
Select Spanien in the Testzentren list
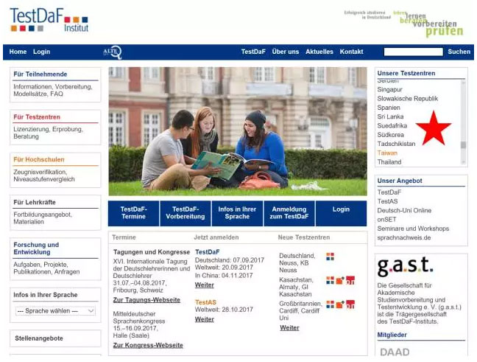pyautogui.click(x=389, y=108)
